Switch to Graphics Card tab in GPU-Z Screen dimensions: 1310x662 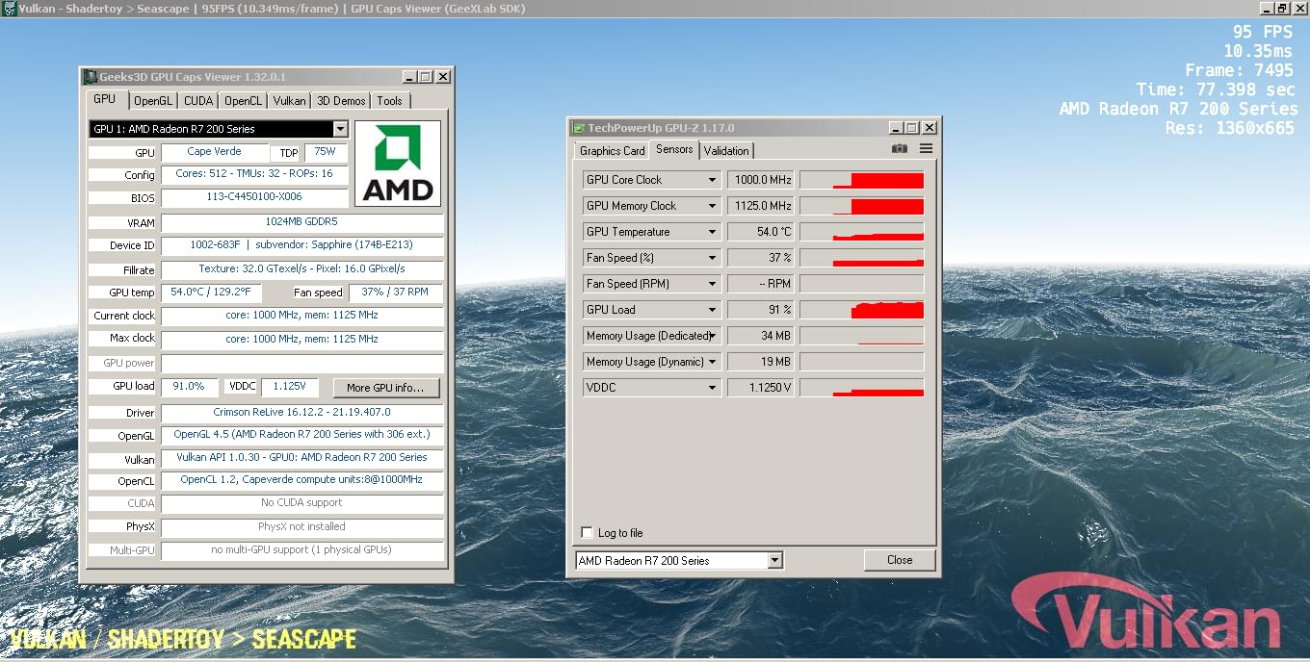tap(613, 151)
